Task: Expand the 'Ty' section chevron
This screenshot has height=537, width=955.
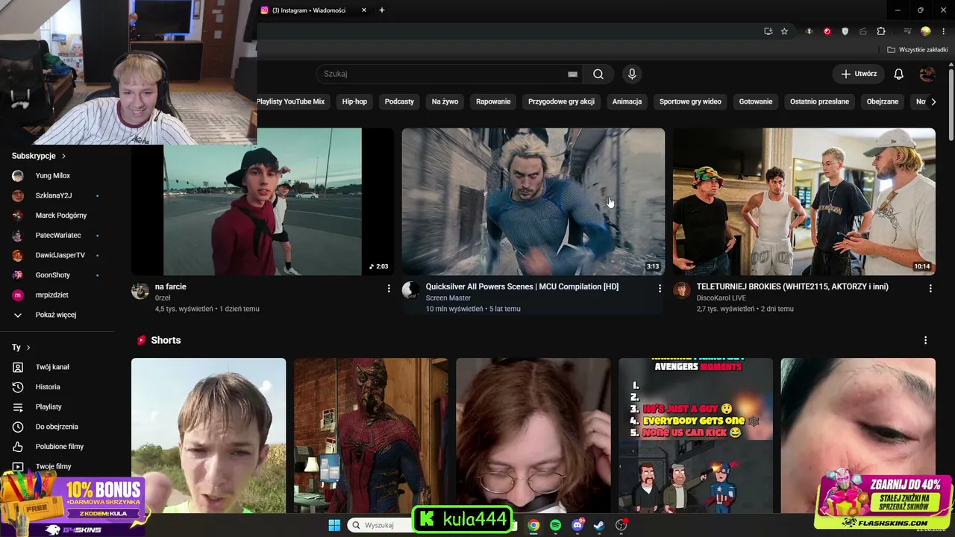Action: [x=28, y=348]
